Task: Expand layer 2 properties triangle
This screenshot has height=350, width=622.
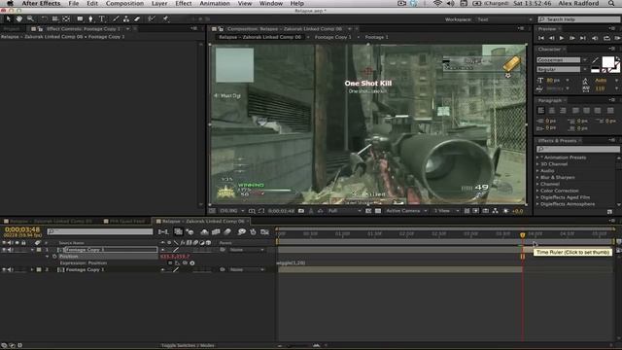Action: (32, 269)
